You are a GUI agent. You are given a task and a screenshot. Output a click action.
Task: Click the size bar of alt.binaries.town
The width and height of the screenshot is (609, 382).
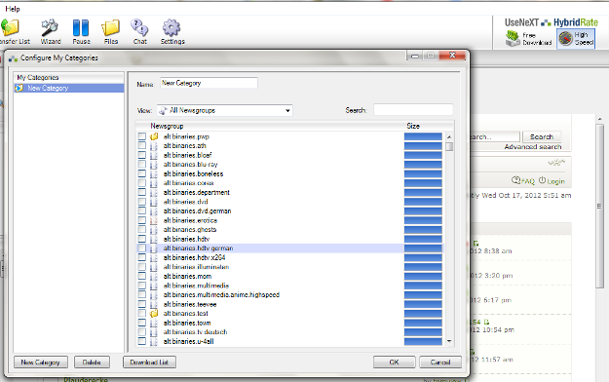point(423,323)
